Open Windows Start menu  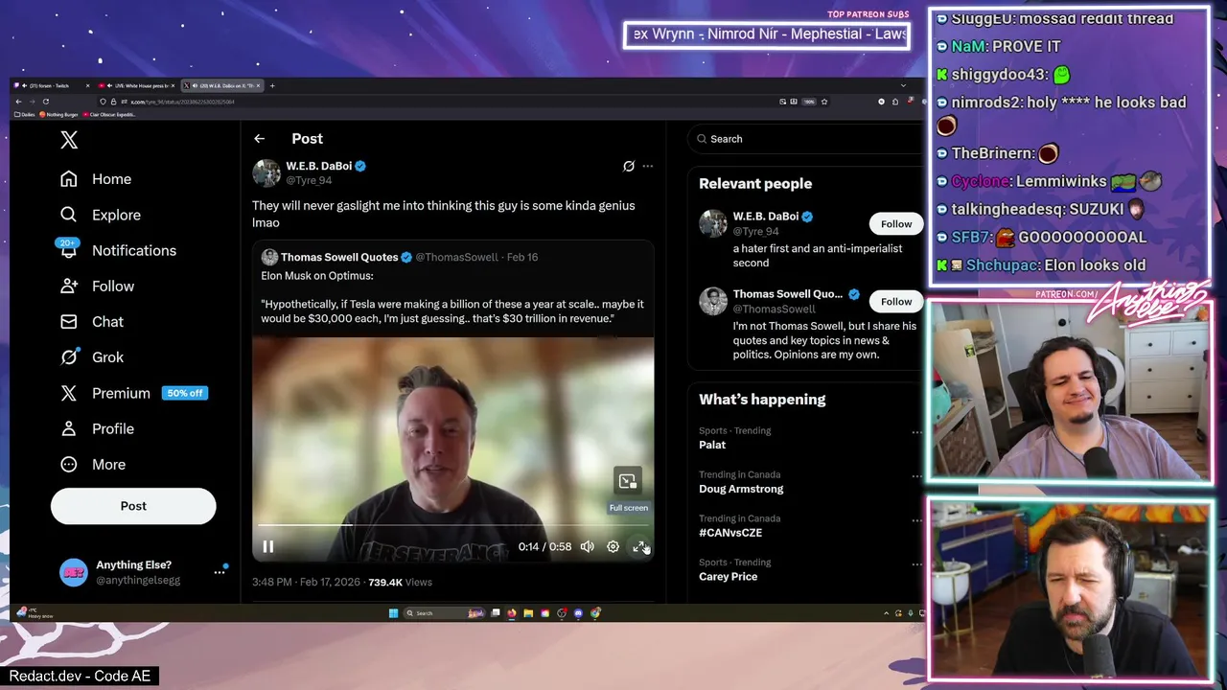pyautogui.click(x=393, y=613)
